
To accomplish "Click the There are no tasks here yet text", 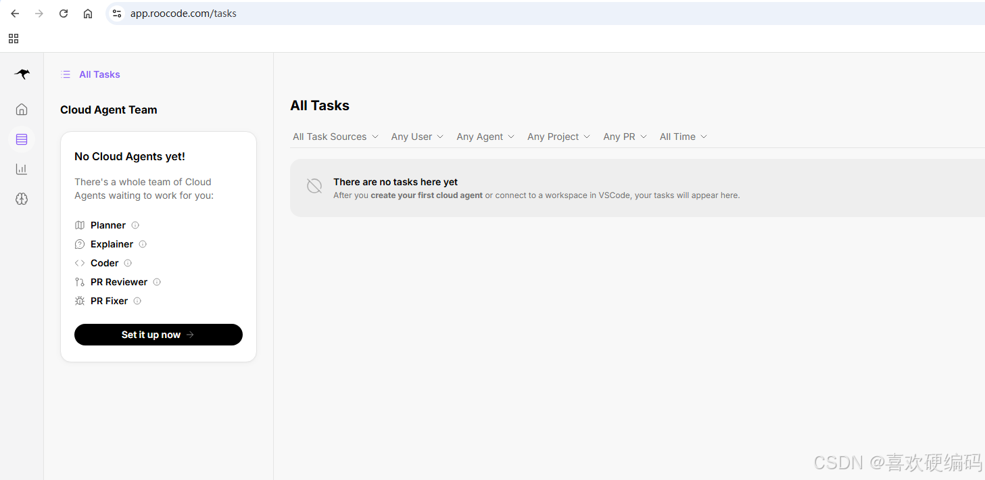I will [395, 182].
